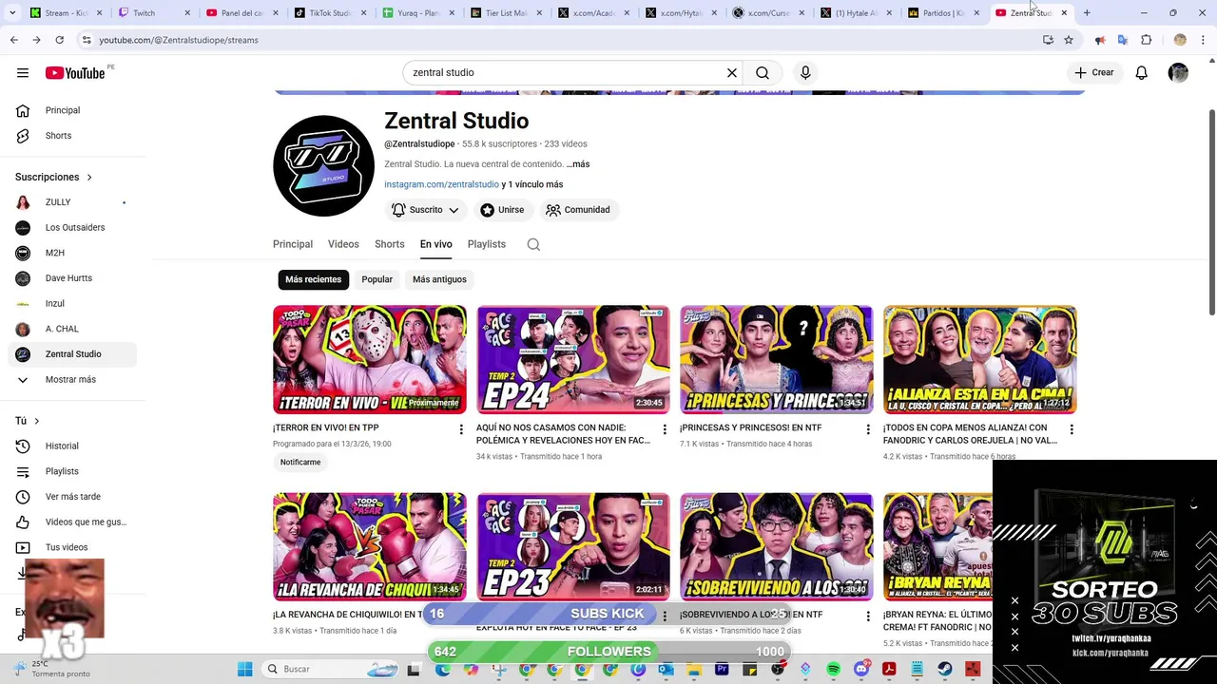Go back with the browser back arrow
Viewport: 1217px width, 684px height.
point(13,40)
